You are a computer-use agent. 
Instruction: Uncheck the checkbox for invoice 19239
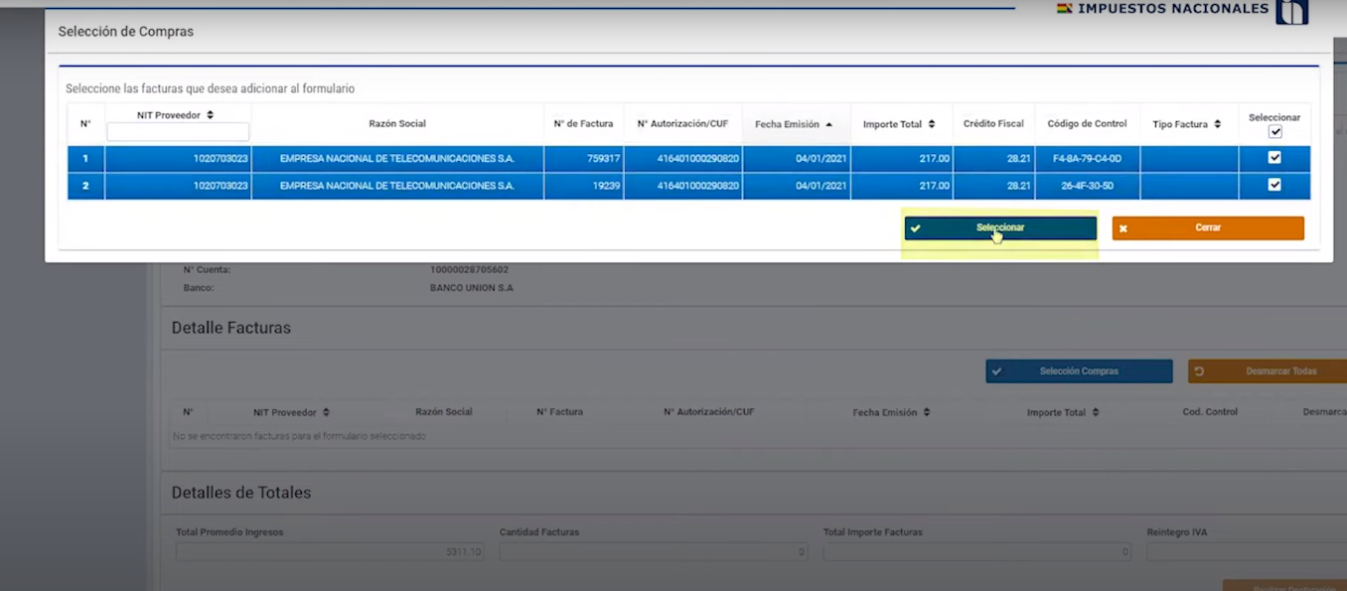(1274, 185)
